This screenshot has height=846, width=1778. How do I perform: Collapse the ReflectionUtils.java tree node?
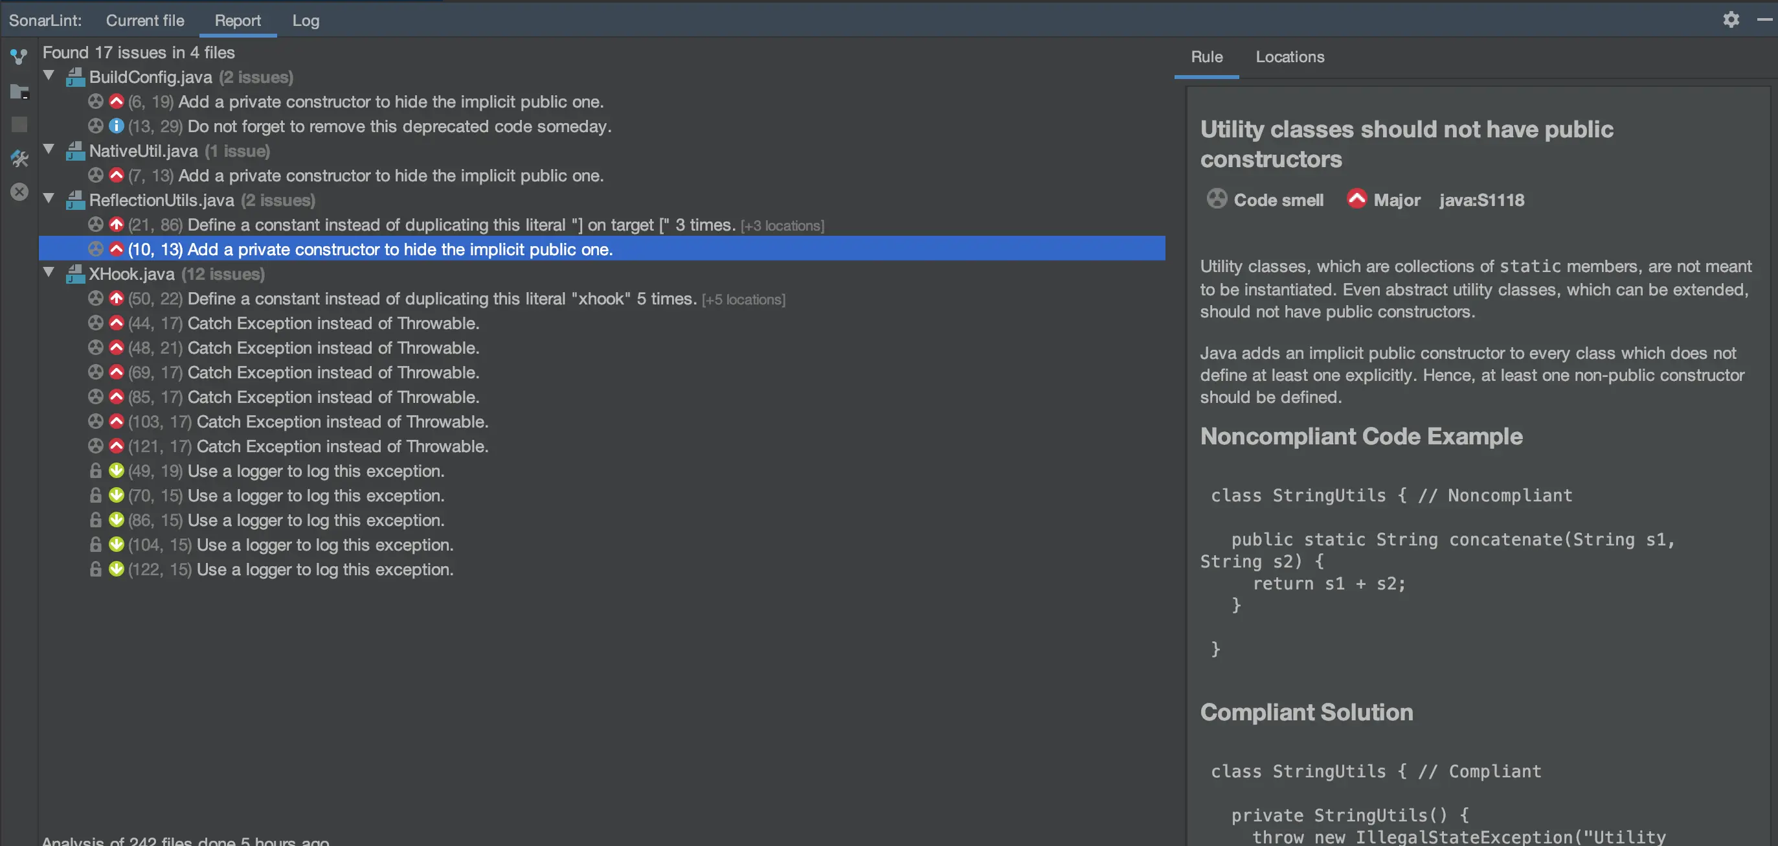pos(49,198)
